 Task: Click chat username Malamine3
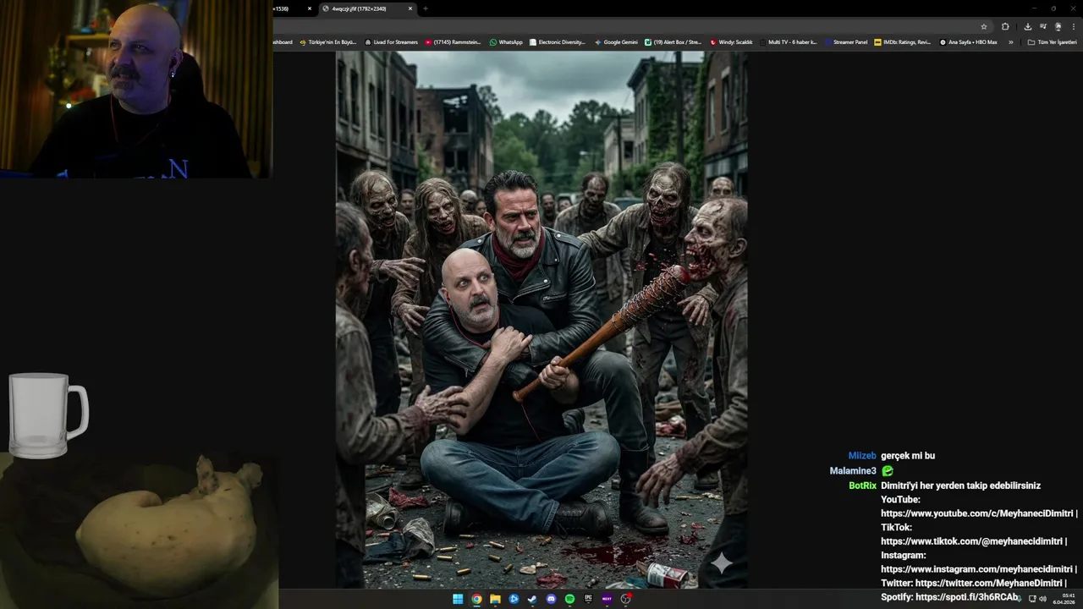(853, 471)
